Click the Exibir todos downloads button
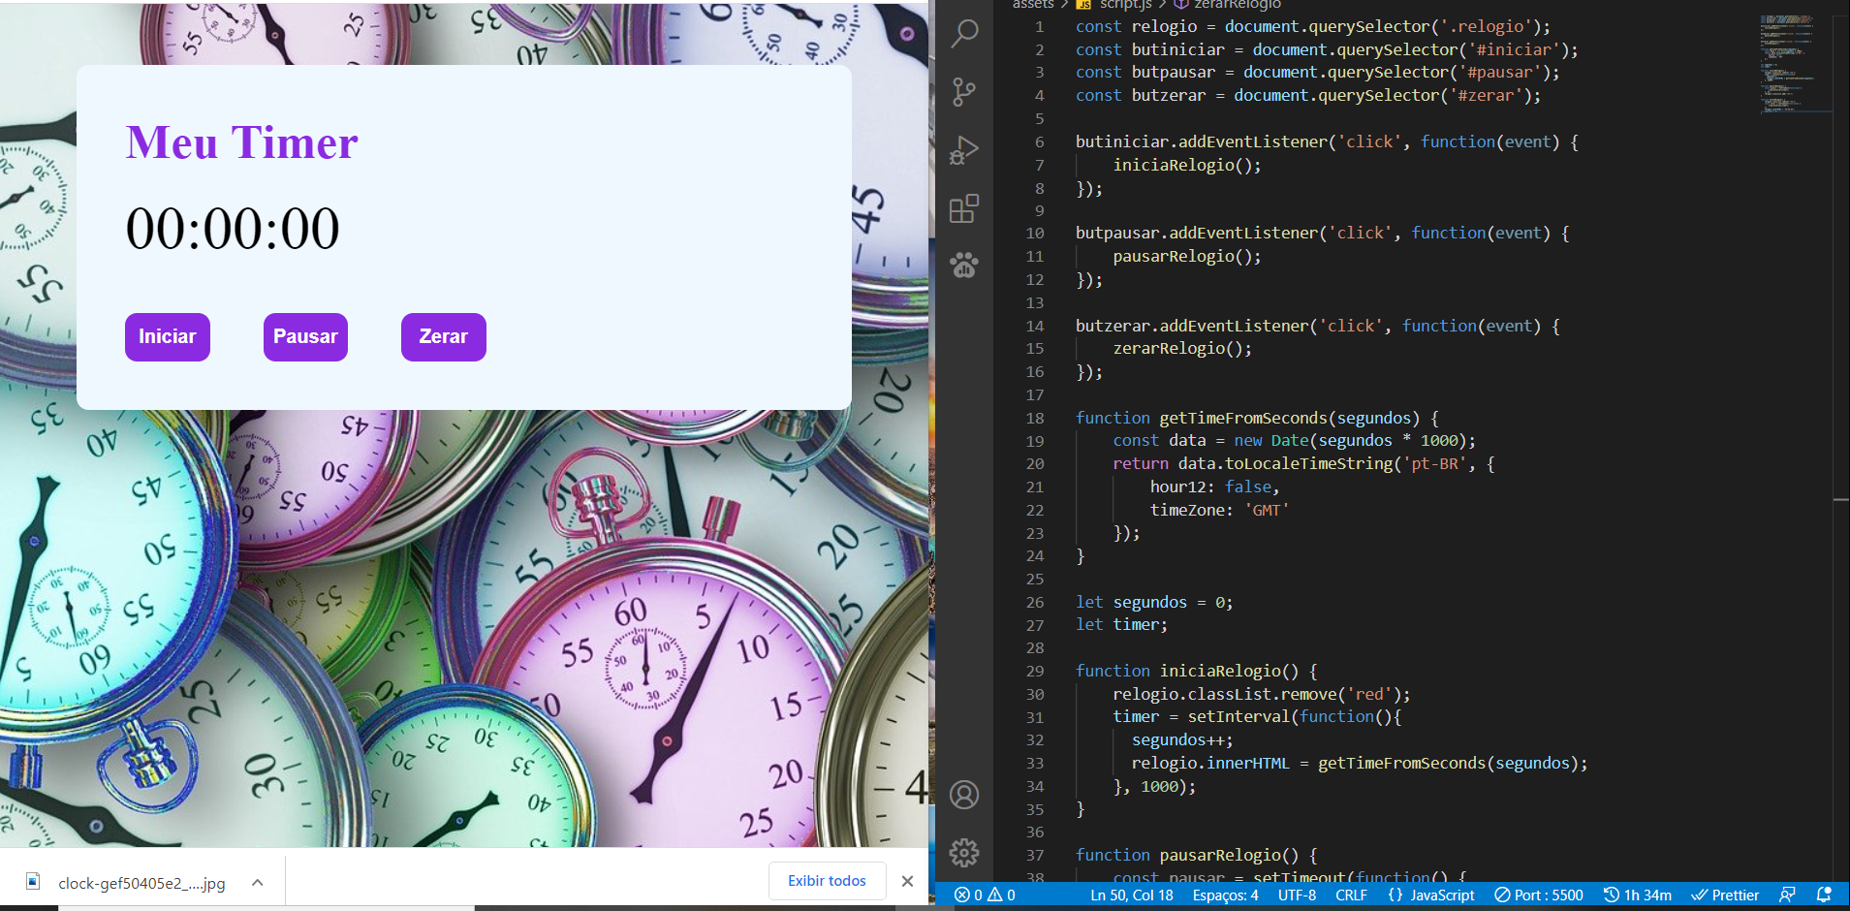The image size is (1850, 911). pyautogui.click(x=827, y=881)
